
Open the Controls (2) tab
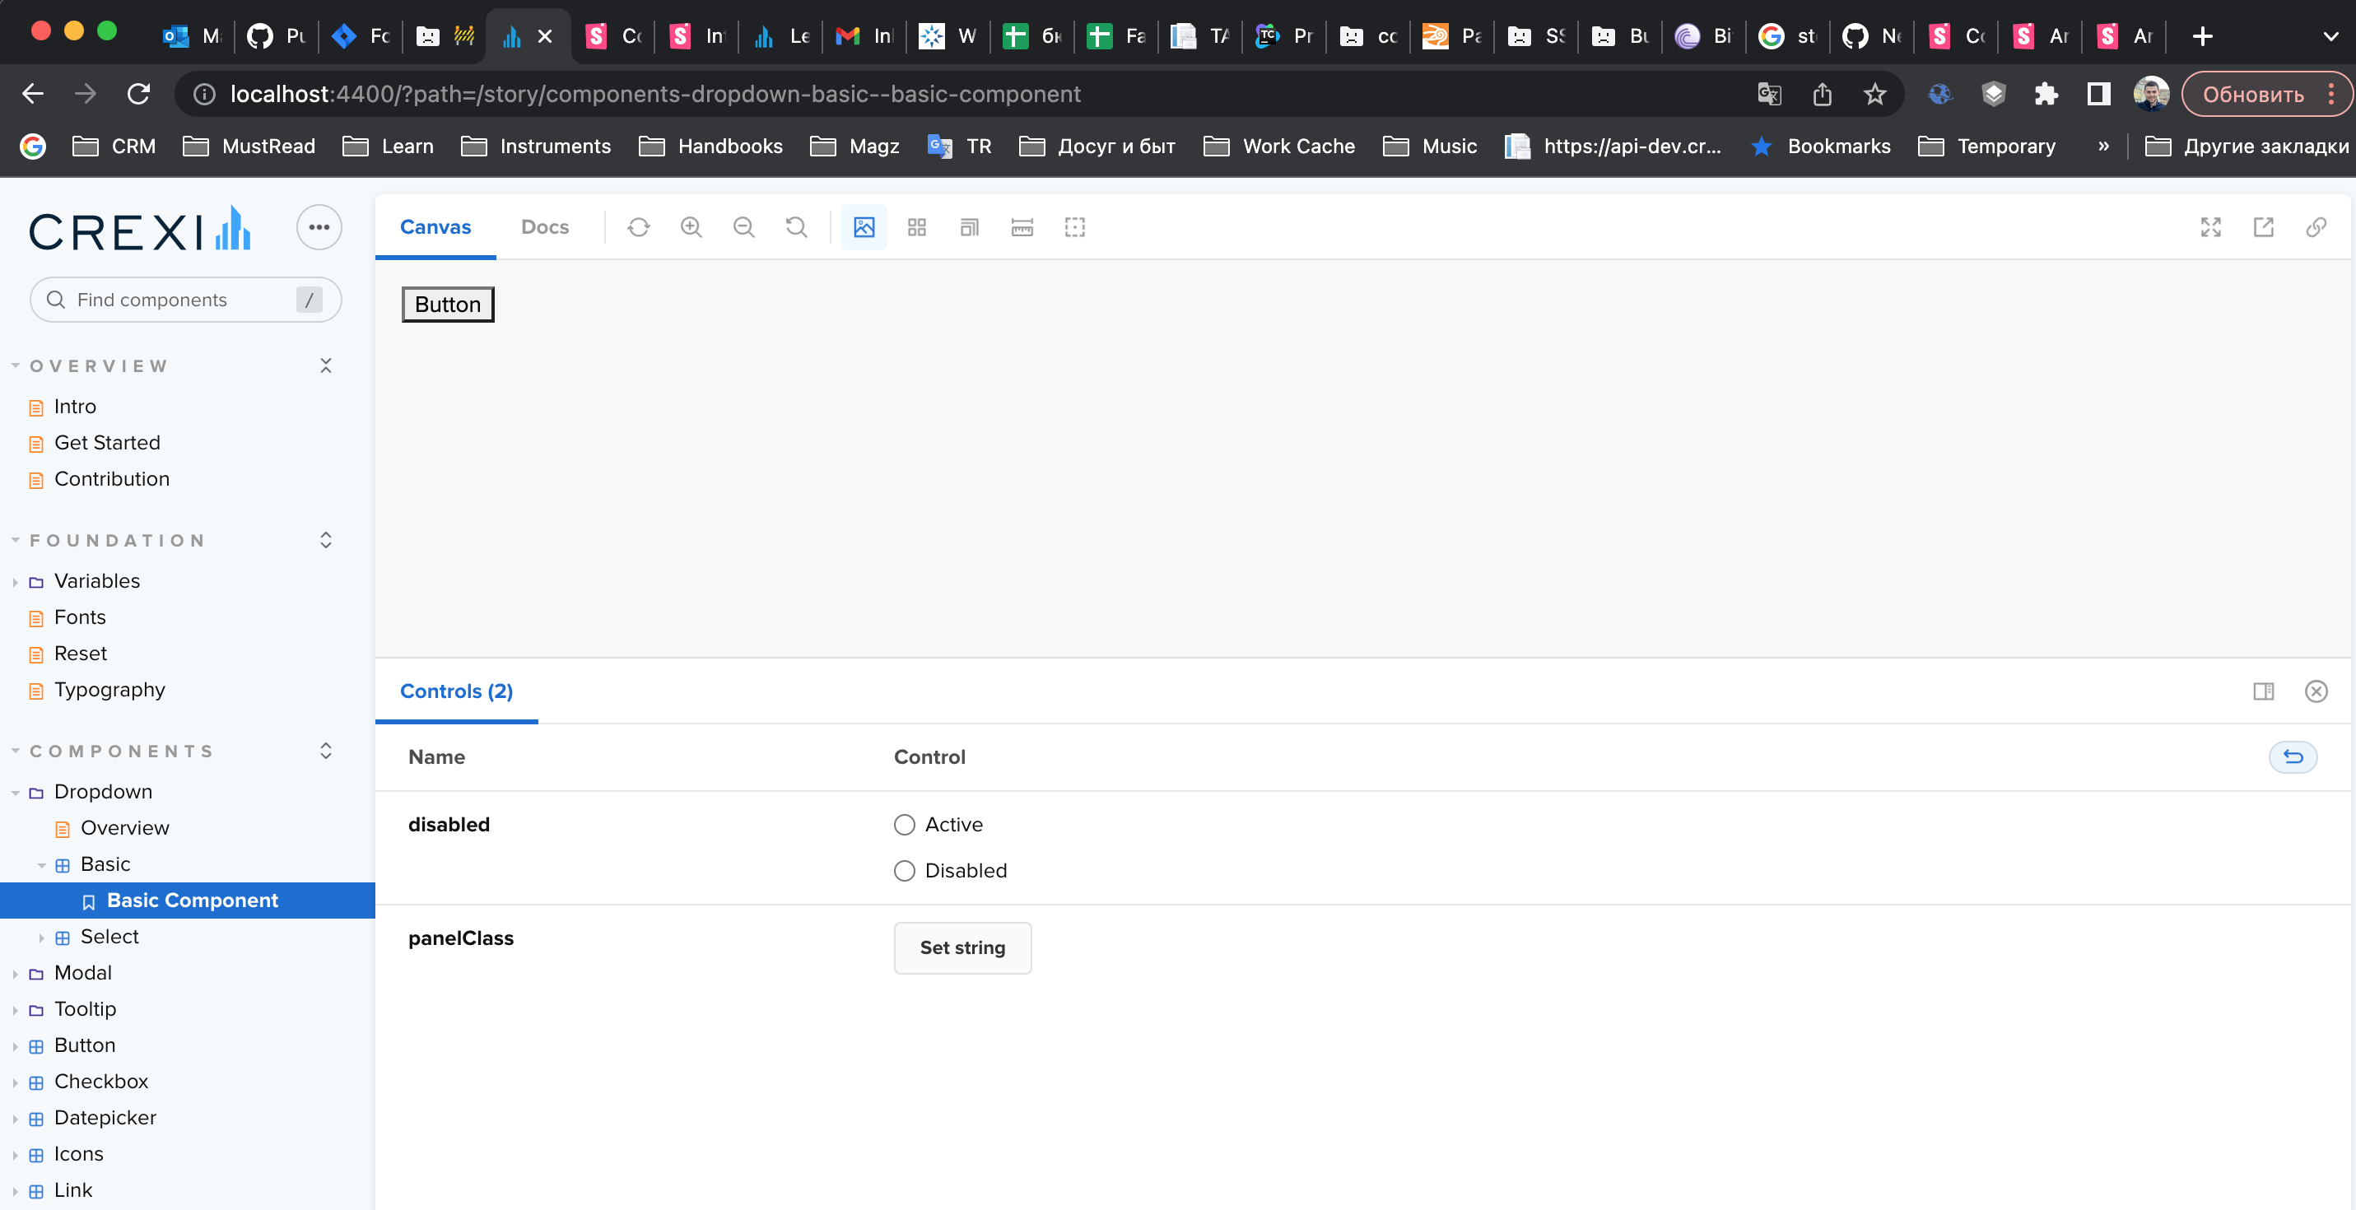(x=456, y=691)
